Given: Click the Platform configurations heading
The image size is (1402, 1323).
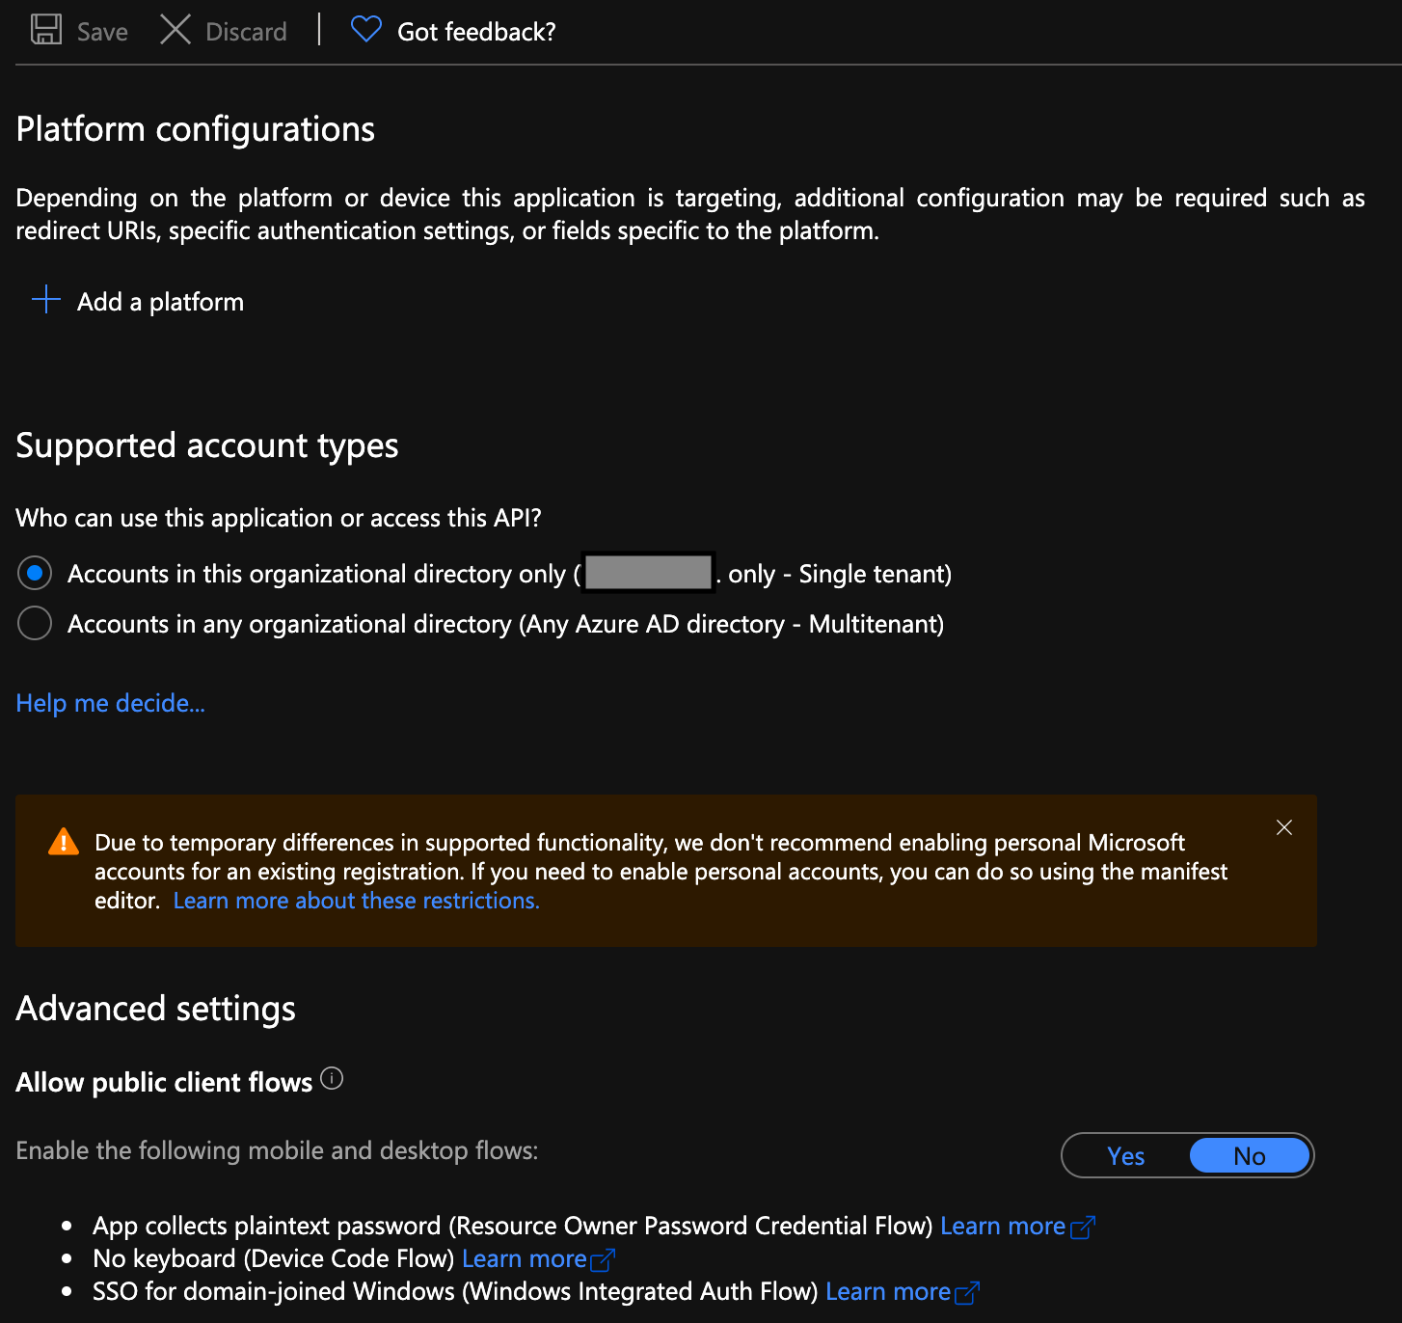Looking at the screenshot, I should coord(196,129).
